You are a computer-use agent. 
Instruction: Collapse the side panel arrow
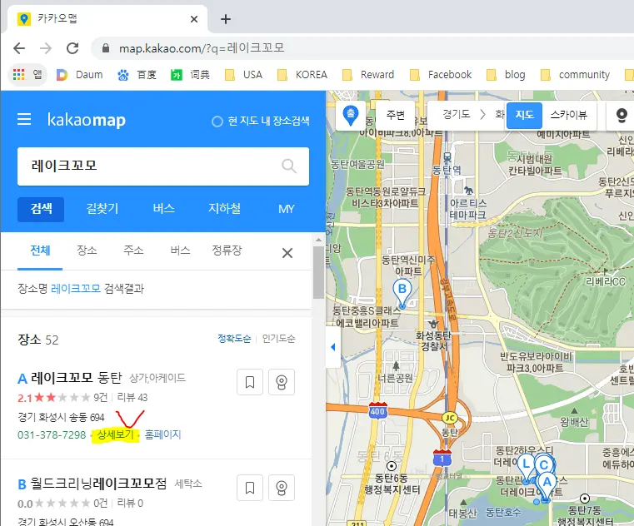tap(332, 347)
